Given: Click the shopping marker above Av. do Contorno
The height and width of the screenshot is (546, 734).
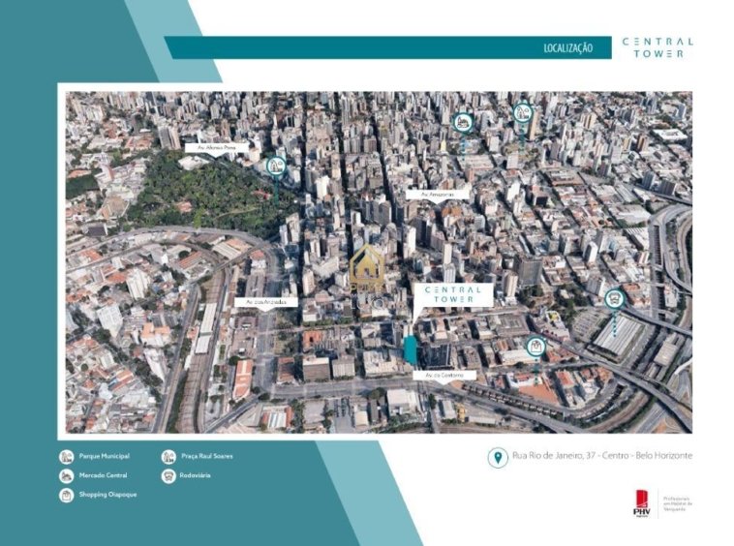Looking at the screenshot, I should pyautogui.click(x=535, y=346).
